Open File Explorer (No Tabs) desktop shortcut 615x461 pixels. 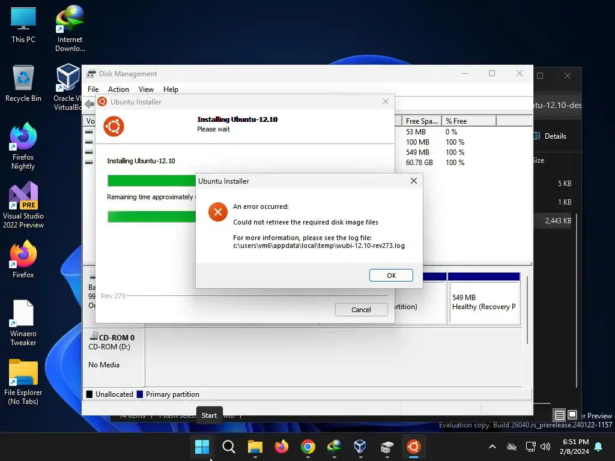click(x=23, y=381)
